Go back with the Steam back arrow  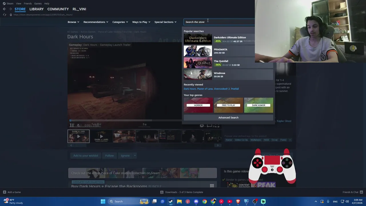click(x=4, y=9)
